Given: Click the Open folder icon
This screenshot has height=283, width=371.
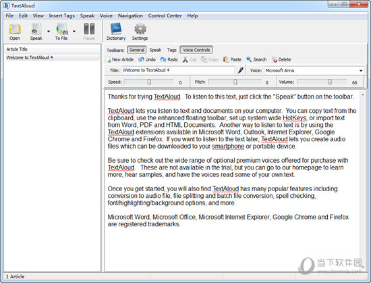Looking at the screenshot, I should coord(15,29).
